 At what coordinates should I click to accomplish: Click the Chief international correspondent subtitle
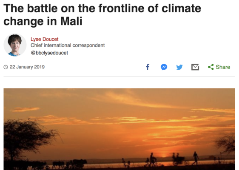pyautogui.click(x=68, y=45)
